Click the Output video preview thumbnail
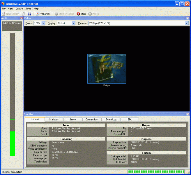Image resolution: width=191 pixels, height=175 pixels. (x=107, y=69)
